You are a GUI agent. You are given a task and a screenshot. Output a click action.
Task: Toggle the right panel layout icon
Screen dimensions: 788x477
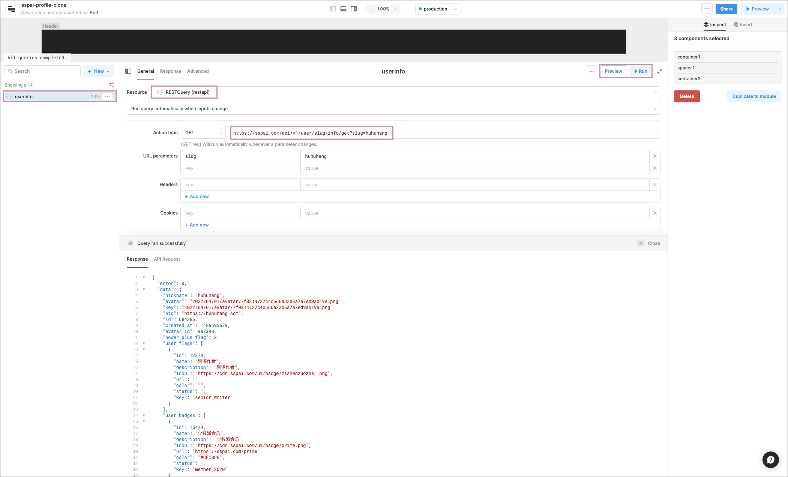click(354, 9)
